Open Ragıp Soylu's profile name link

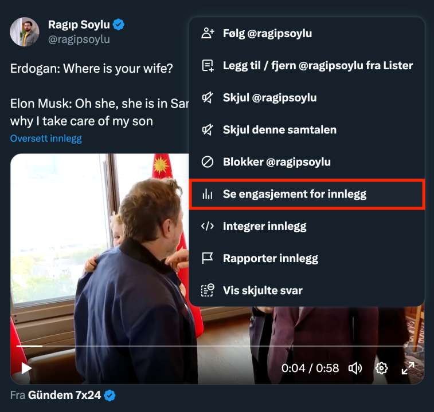click(x=79, y=25)
